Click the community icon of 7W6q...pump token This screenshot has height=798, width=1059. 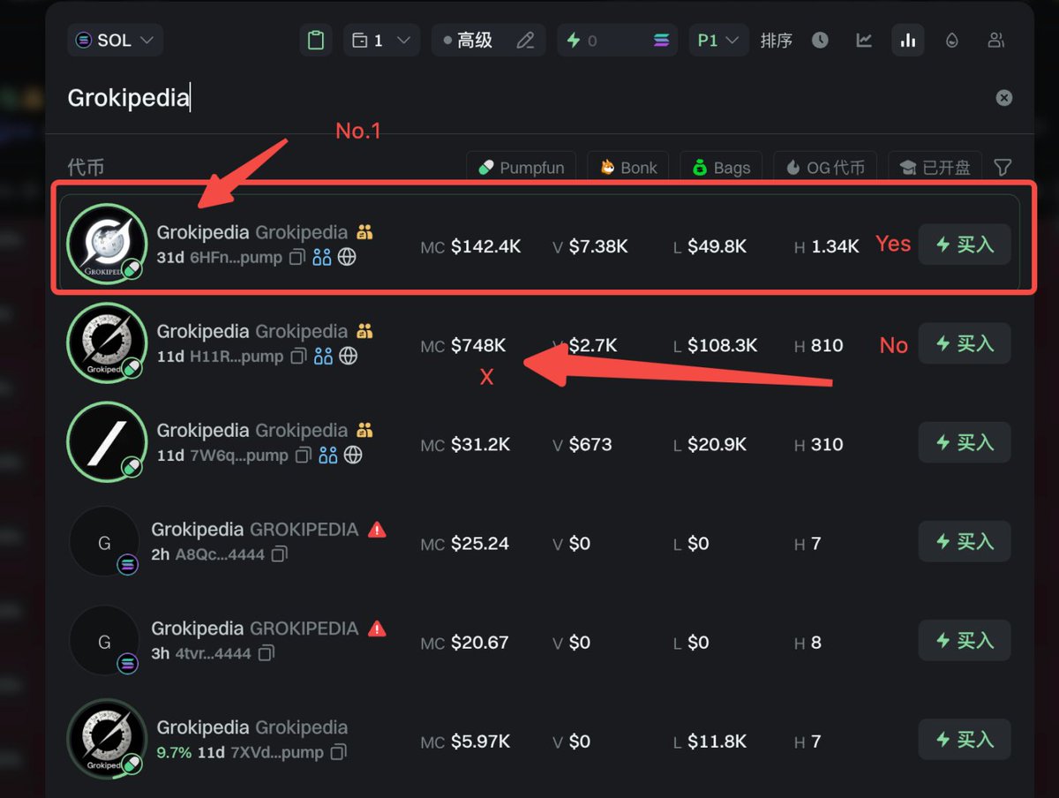[327, 455]
